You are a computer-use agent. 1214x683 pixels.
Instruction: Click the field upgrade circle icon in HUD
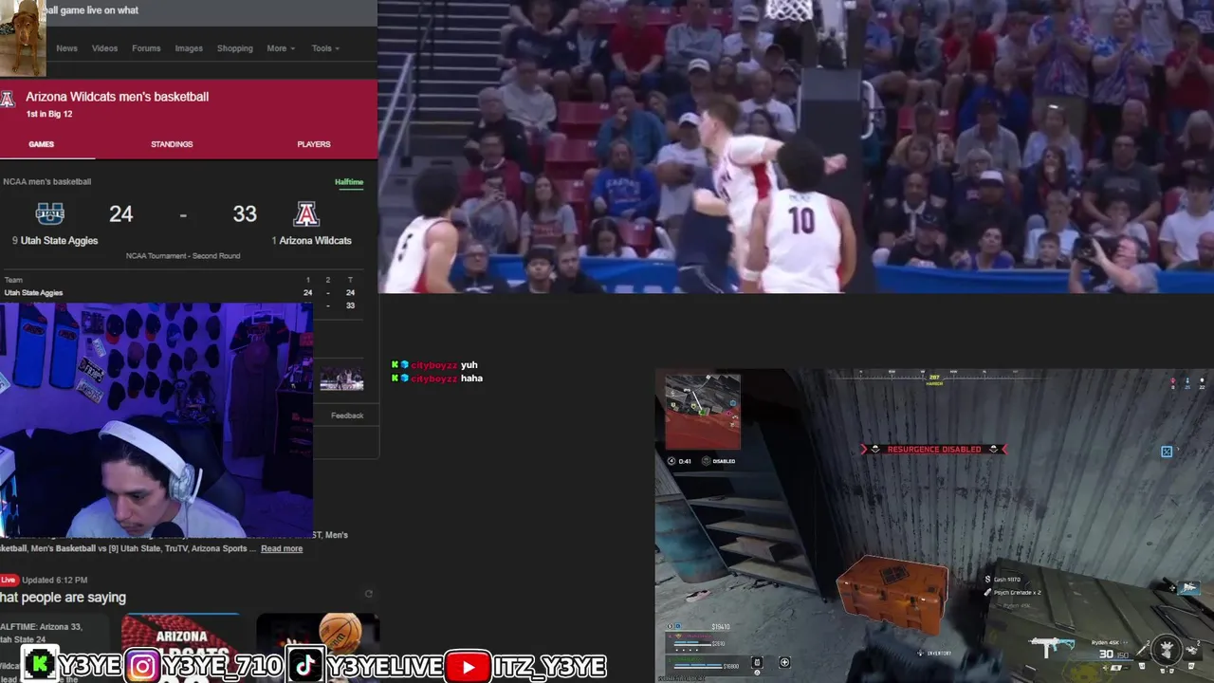pos(1166,648)
